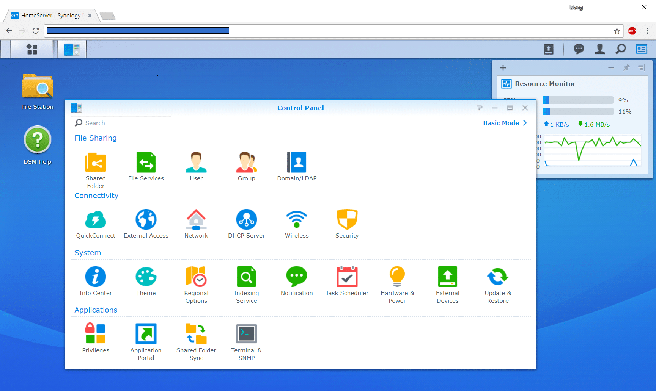Open Indexing Service settings

click(247, 285)
